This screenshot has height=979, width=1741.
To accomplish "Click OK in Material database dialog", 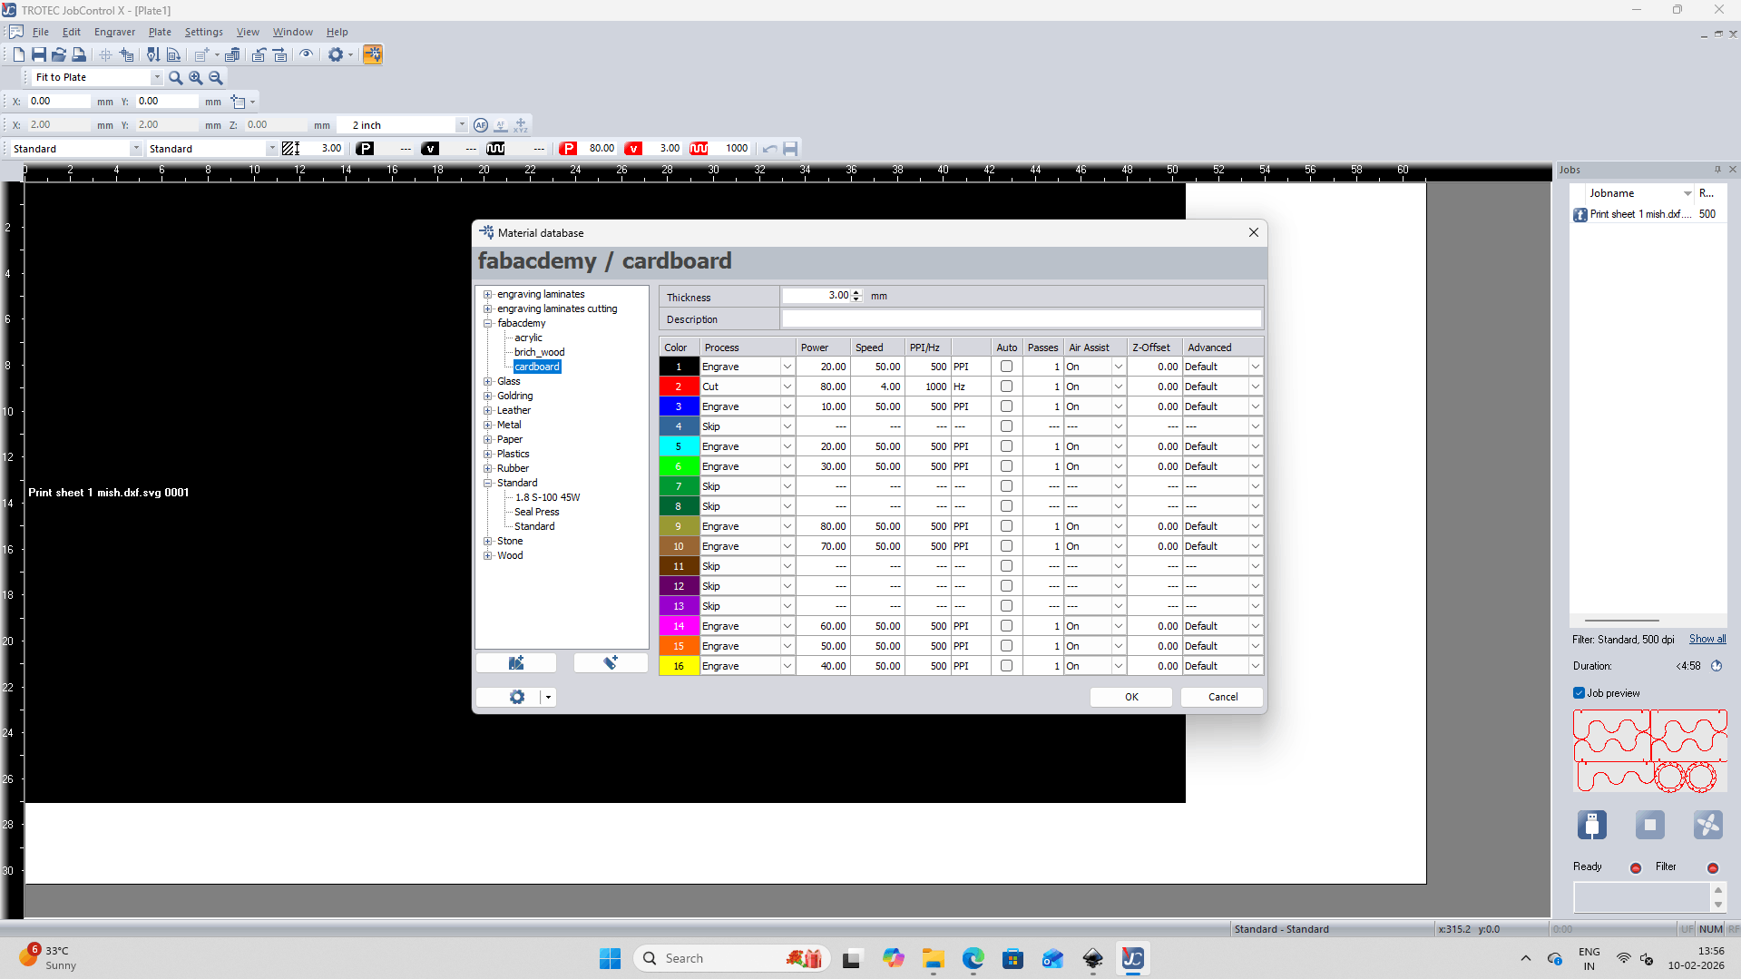I will tap(1131, 697).
